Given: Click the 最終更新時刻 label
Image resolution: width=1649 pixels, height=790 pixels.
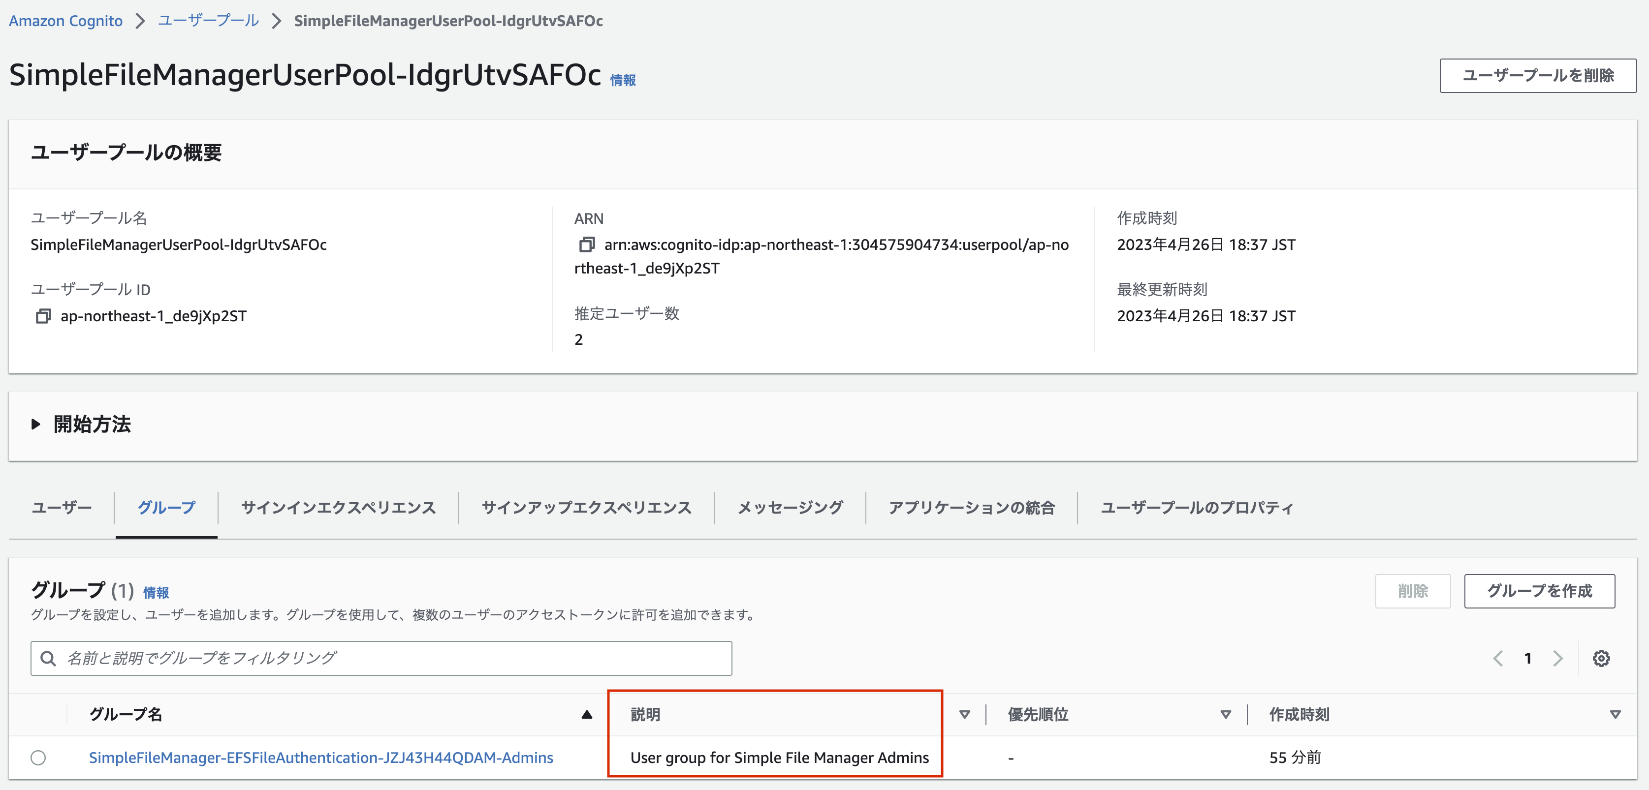Looking at the screenshot, I should [1162, 289].
